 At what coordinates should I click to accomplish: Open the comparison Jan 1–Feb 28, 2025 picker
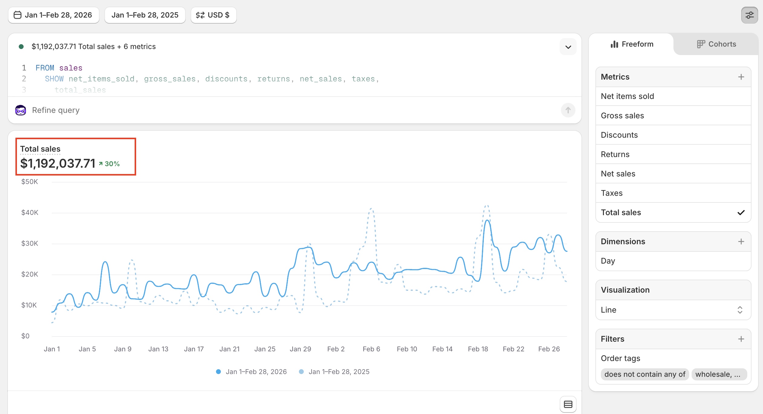point(145,15)
